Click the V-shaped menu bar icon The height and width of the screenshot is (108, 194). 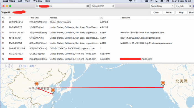[131, 1]
